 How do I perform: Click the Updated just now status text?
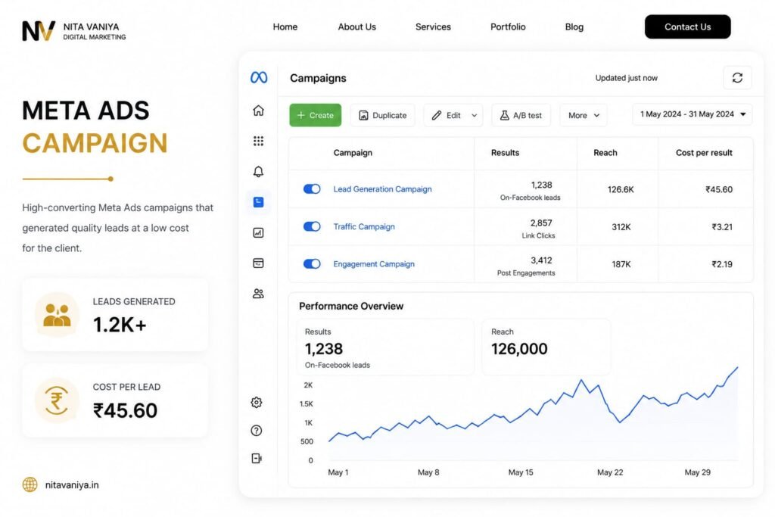(x=626, y=78)
